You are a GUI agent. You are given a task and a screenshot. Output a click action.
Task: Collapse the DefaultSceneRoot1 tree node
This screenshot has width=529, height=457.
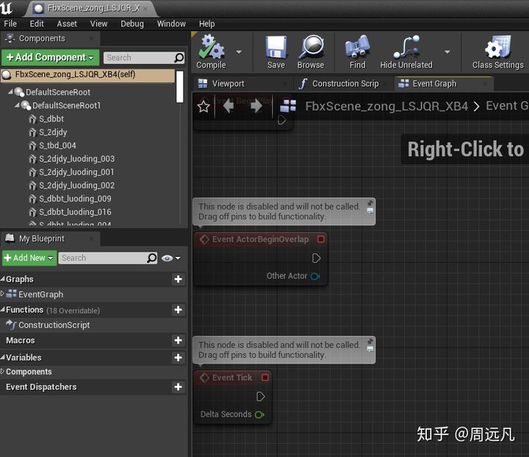pyautogui.click(x=17, y=105)
